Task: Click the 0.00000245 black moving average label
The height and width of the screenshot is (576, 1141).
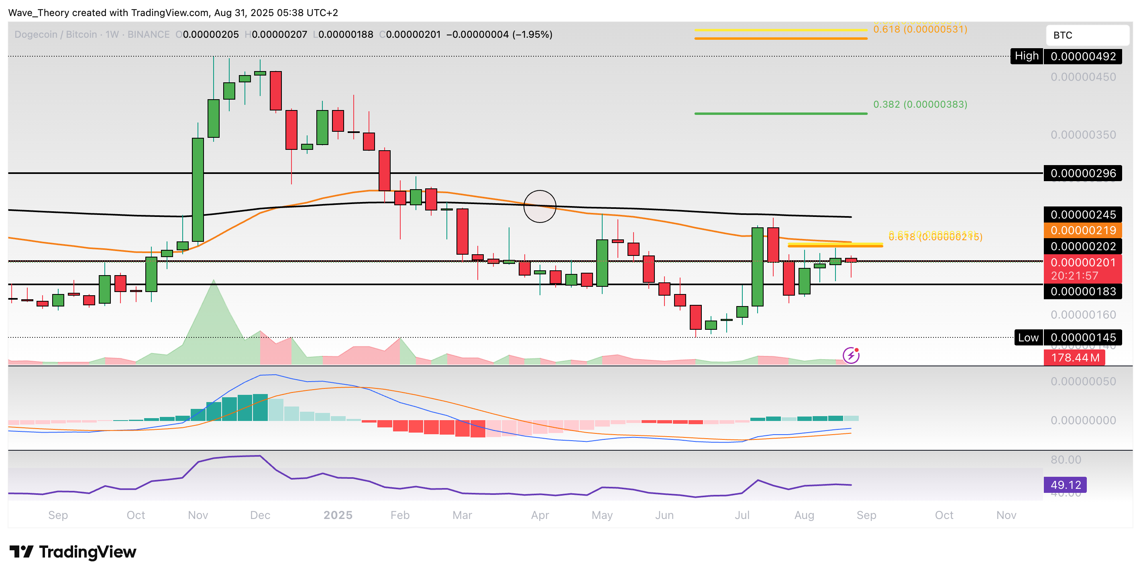Action: (1082, 215)
